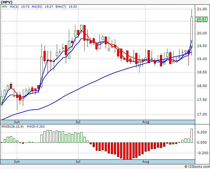Click the EMA(7) value 19.52

click(73, 6)
